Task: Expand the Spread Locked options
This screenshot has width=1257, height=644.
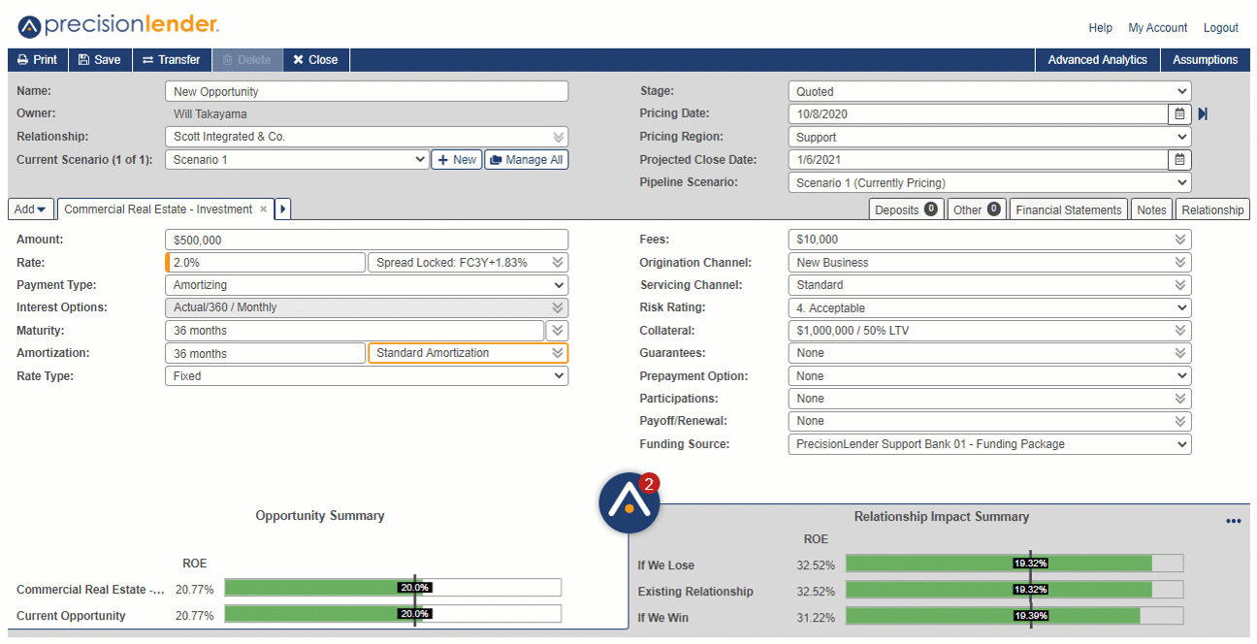Action: click(558, 263)
